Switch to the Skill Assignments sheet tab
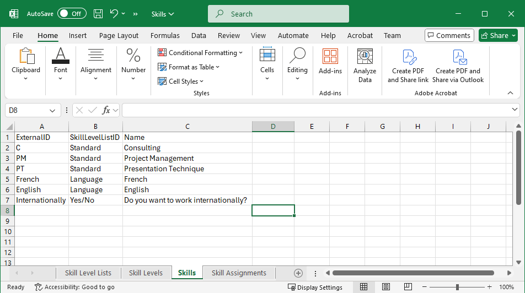 coord(239,273)
